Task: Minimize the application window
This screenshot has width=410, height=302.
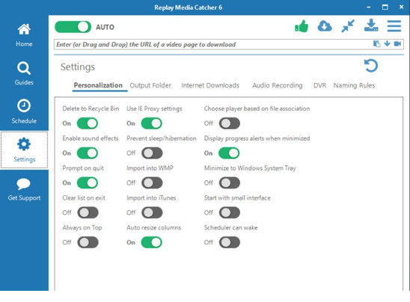Action: click(368, 7)
